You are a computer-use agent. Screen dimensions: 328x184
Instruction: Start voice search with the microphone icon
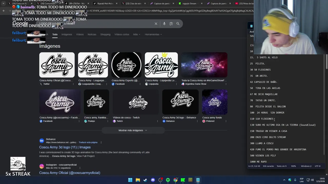164,24
